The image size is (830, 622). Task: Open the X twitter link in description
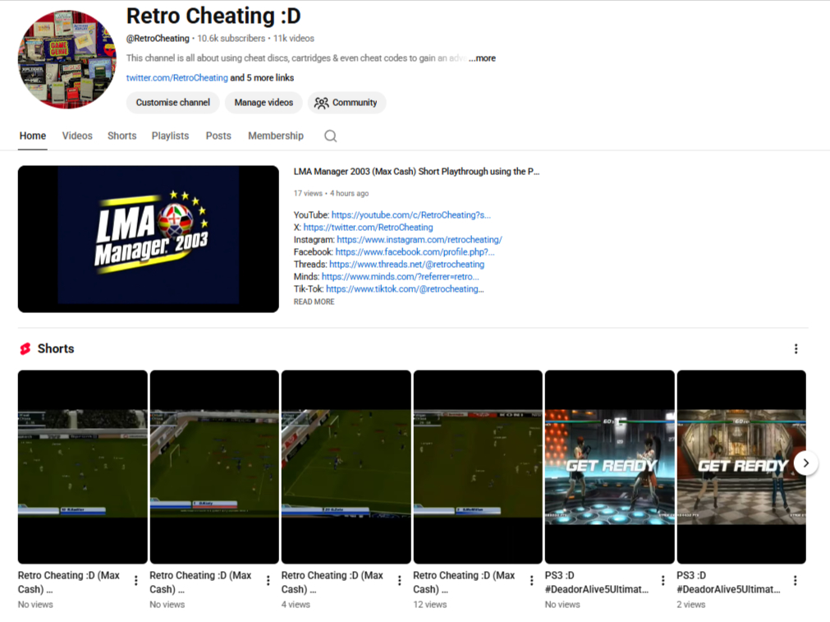(368, 228)
